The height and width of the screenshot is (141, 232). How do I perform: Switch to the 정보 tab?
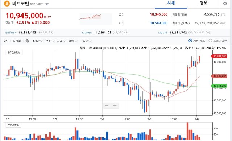pos(203,3)
